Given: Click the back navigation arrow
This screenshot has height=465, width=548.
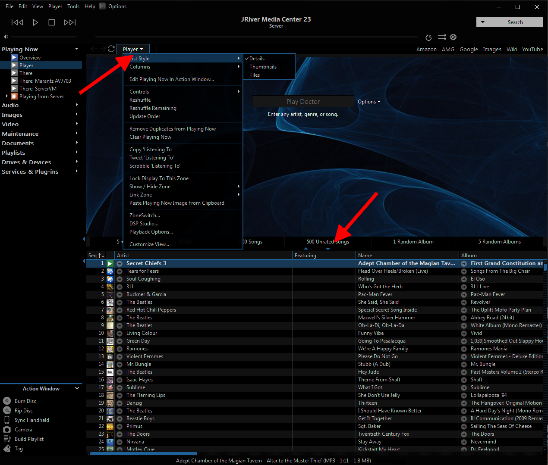Looking at the screenshot, I should click(94, 49).
